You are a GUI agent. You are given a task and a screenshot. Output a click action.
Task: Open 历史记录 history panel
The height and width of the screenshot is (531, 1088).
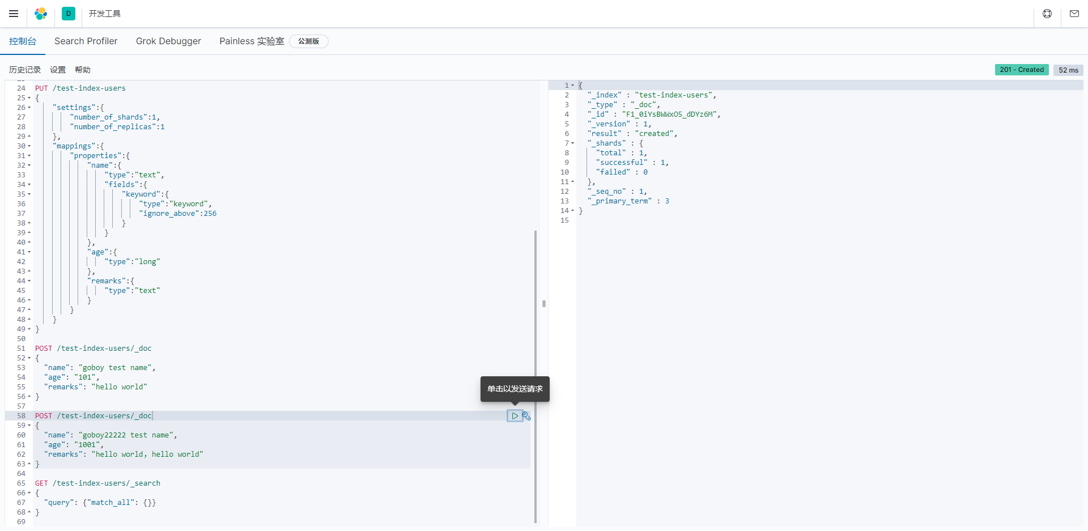[25, 70]
